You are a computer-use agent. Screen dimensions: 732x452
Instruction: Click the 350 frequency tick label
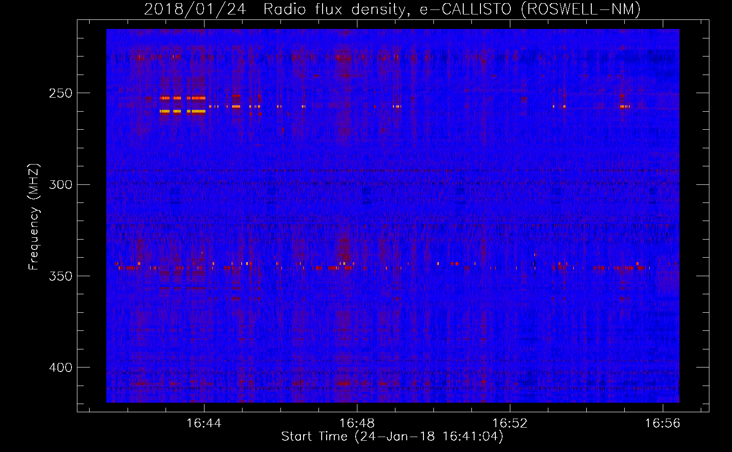(61, 276)
